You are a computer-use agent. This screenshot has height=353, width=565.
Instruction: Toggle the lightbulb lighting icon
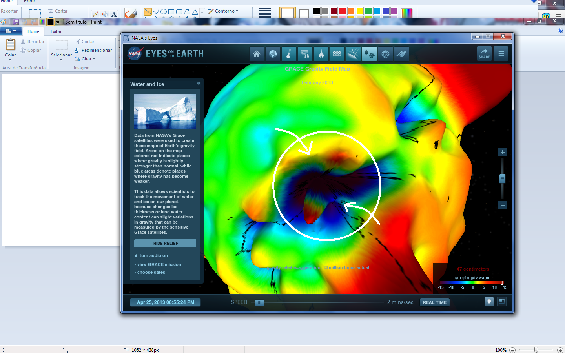489,302
